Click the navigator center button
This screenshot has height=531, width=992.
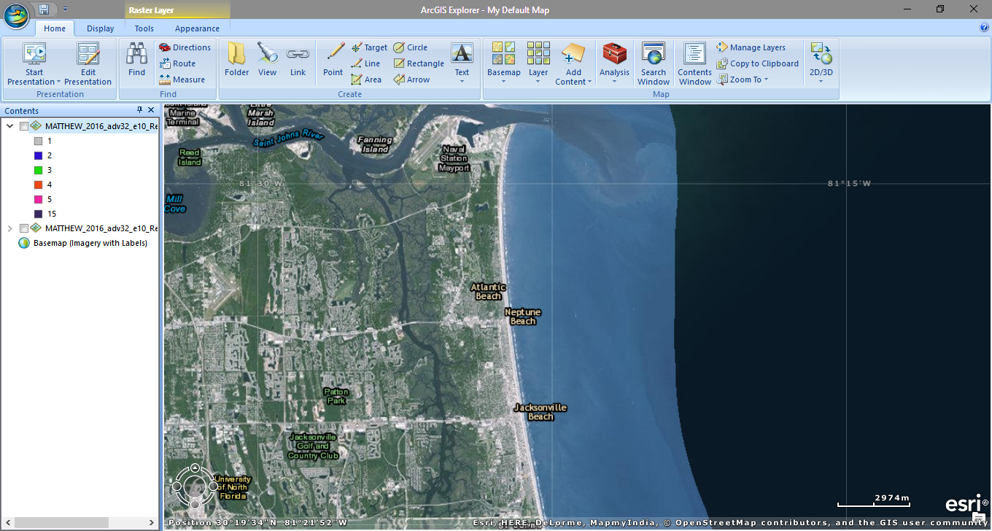pos(195,485)
